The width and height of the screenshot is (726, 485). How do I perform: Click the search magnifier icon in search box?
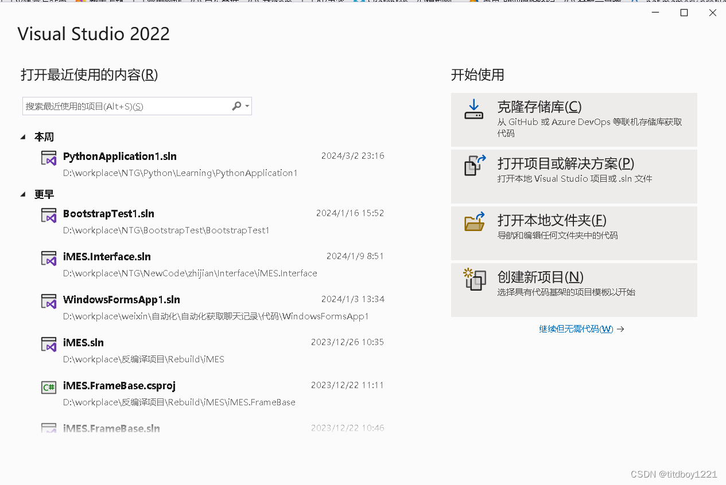pos(236,106)
